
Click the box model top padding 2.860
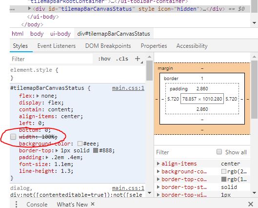click(202, 89)
